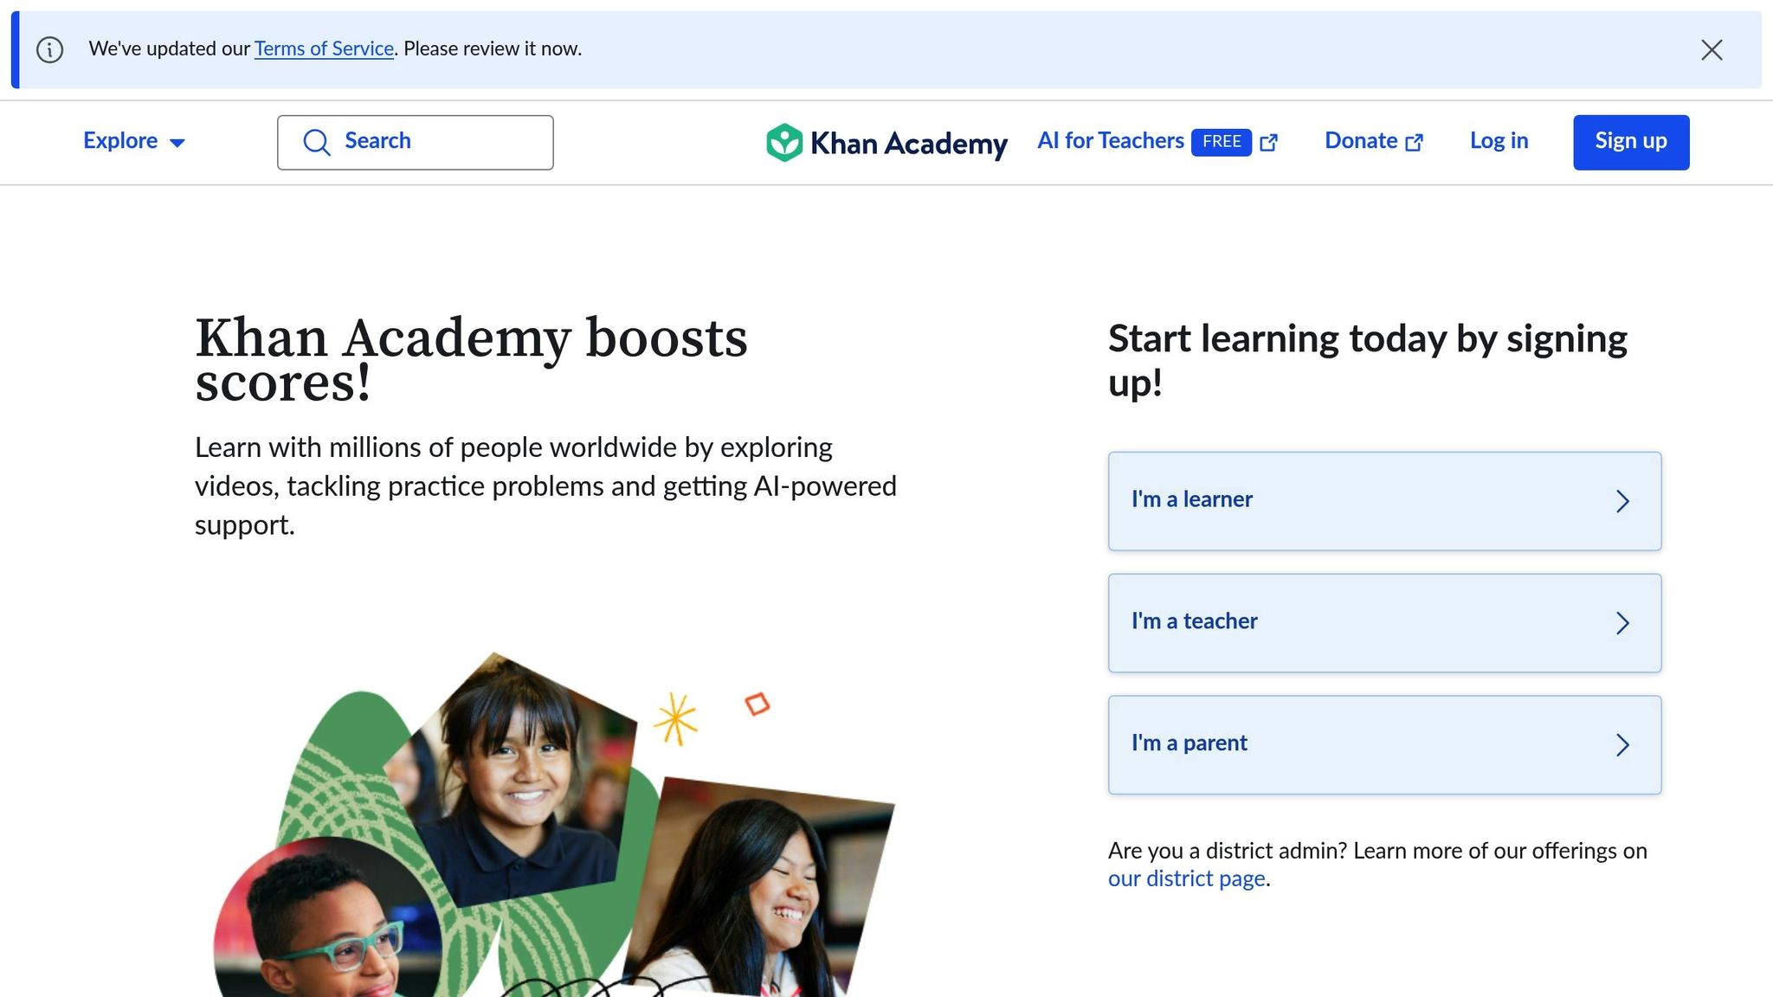Select AI for Teachers in the navigation
Image resolution: width=1773 pixels, height=997 pixels.
tap(1111, 140)
